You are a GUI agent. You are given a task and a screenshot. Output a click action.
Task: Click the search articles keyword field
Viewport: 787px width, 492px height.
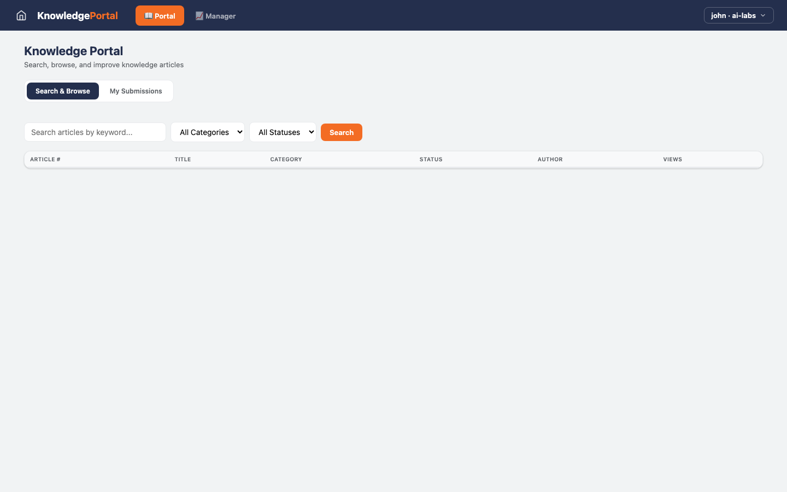95,132
